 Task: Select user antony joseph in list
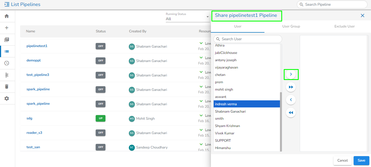point(247,60)
